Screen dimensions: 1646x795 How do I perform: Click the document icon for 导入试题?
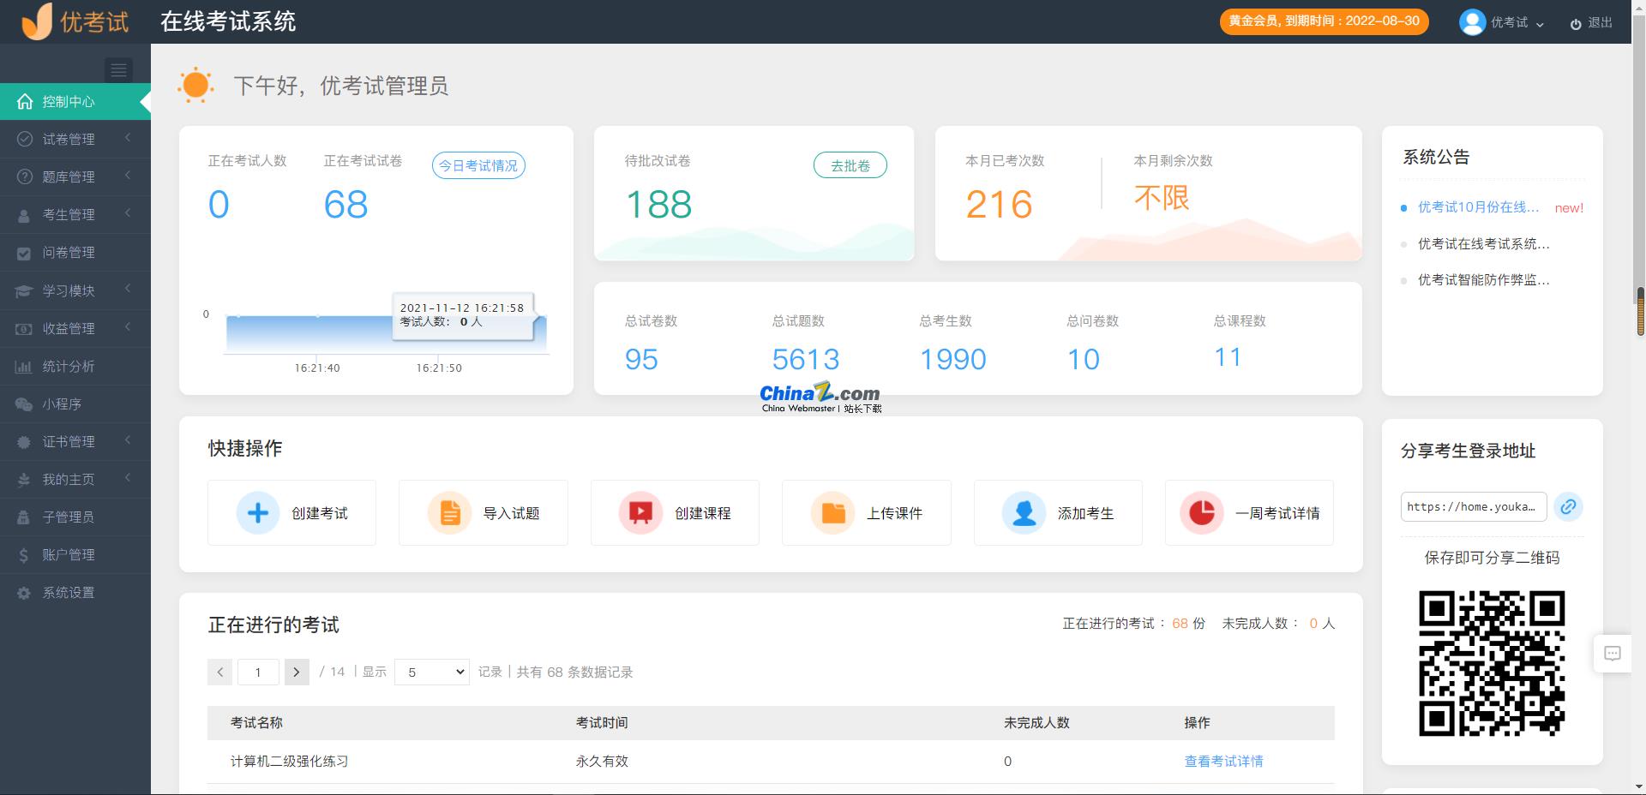(x=450, y=512)
